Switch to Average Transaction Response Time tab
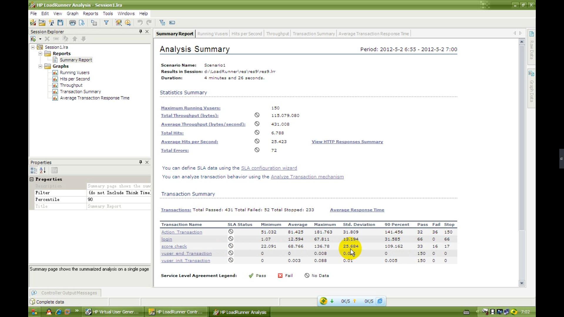The image size is (564, 317). coord(374,34)
